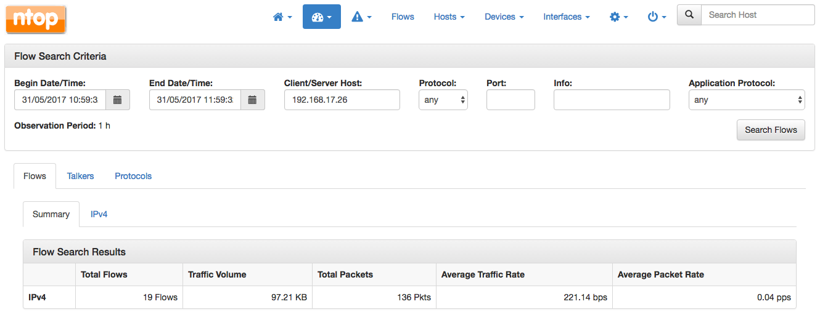The width and height of the screenshot is (820, 320).
Task: Select the IPv4 sub-tab
Action: [99, 214]
